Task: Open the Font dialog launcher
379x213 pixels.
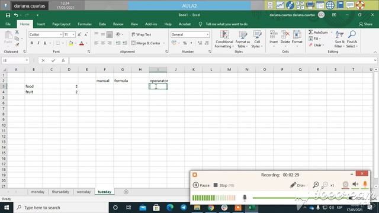Action: [x=89, y=51]
